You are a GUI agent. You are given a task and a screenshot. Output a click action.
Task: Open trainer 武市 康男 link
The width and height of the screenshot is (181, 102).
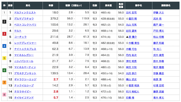click(159, 55)
